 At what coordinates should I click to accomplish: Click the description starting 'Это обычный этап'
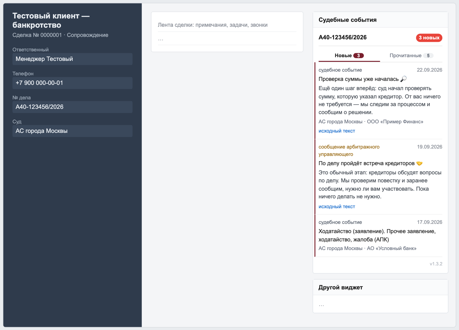point(380,185)
